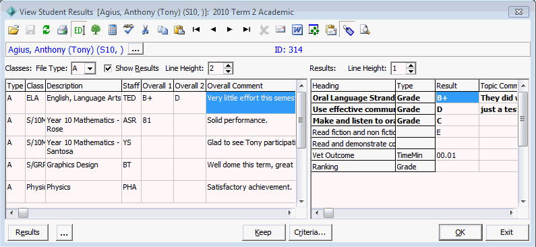This screenshot has width=536, height=247.
Task: Click the clipboard with card icon
Action: pos(330,30)
